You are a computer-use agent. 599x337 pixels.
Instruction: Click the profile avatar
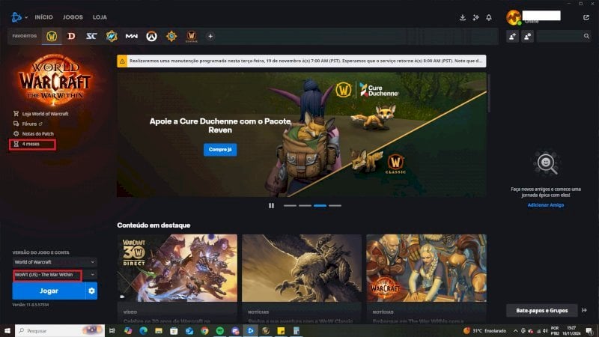[514, 17]
